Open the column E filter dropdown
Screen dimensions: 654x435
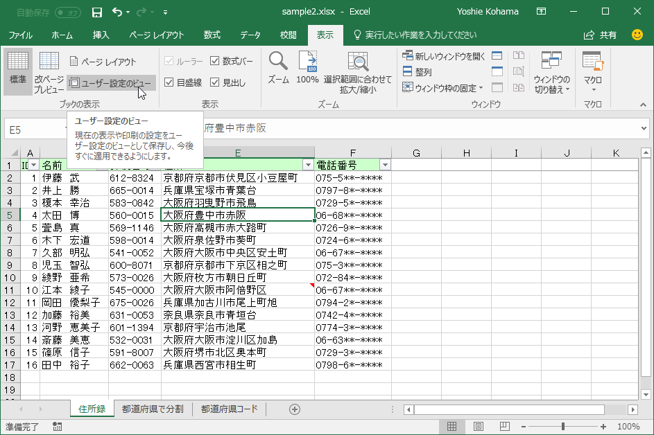point(308,165)
